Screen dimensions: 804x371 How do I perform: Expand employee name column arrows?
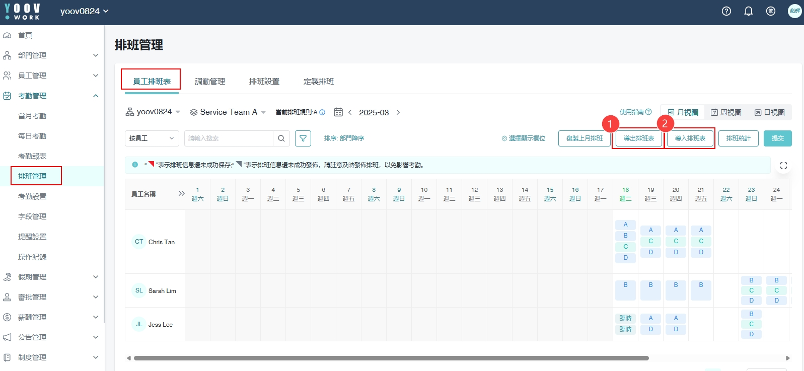[x=181, y=193]
